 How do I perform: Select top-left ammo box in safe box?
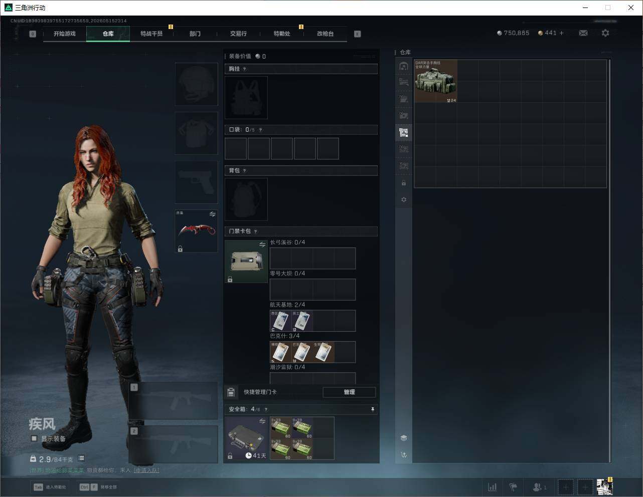click(281, 428)
